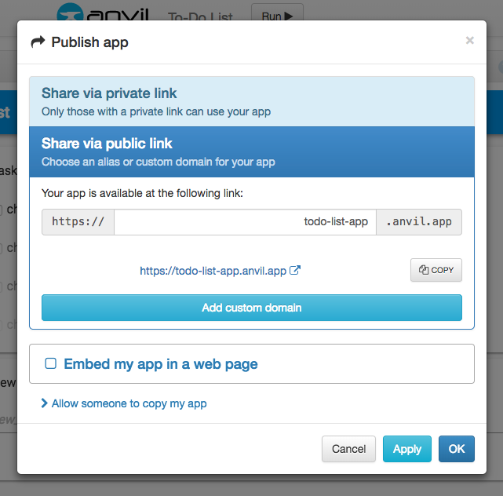
Task: Select the Share via public link header
Action: (x=251, y=151)
